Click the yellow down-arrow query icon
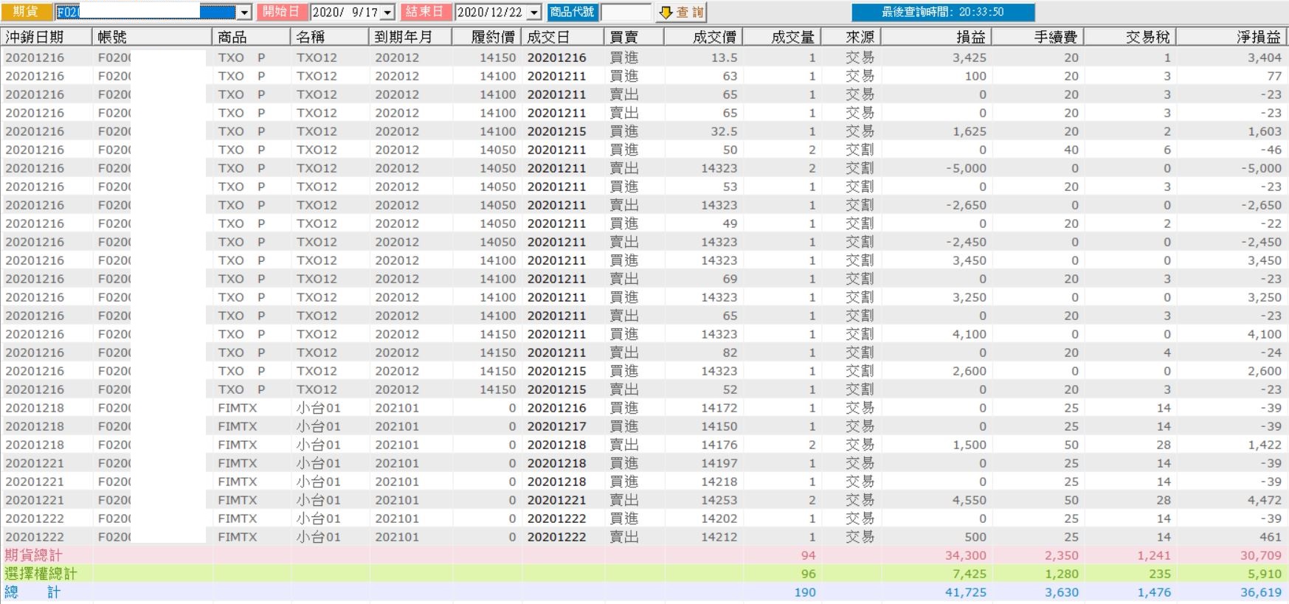The image size is (1289, 604). coord(666,13)
